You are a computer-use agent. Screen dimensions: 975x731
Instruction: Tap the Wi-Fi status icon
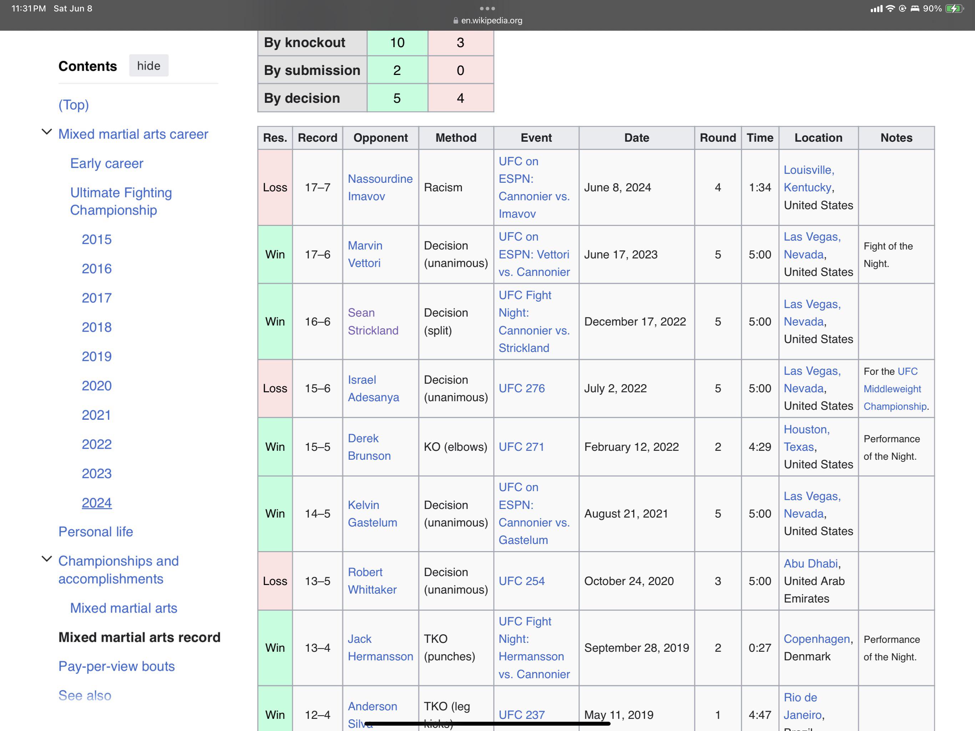coord(890,8)
